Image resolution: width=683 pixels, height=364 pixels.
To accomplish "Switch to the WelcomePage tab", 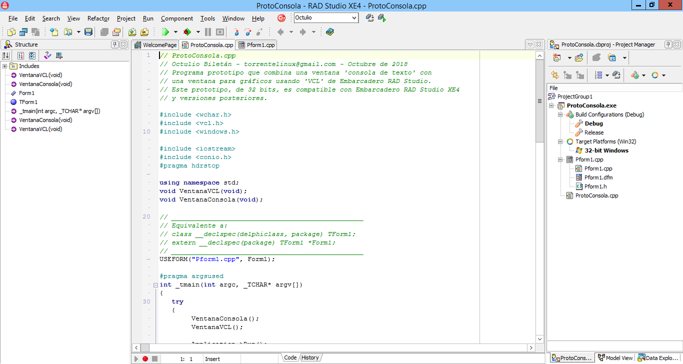I will tap(155, 44).
